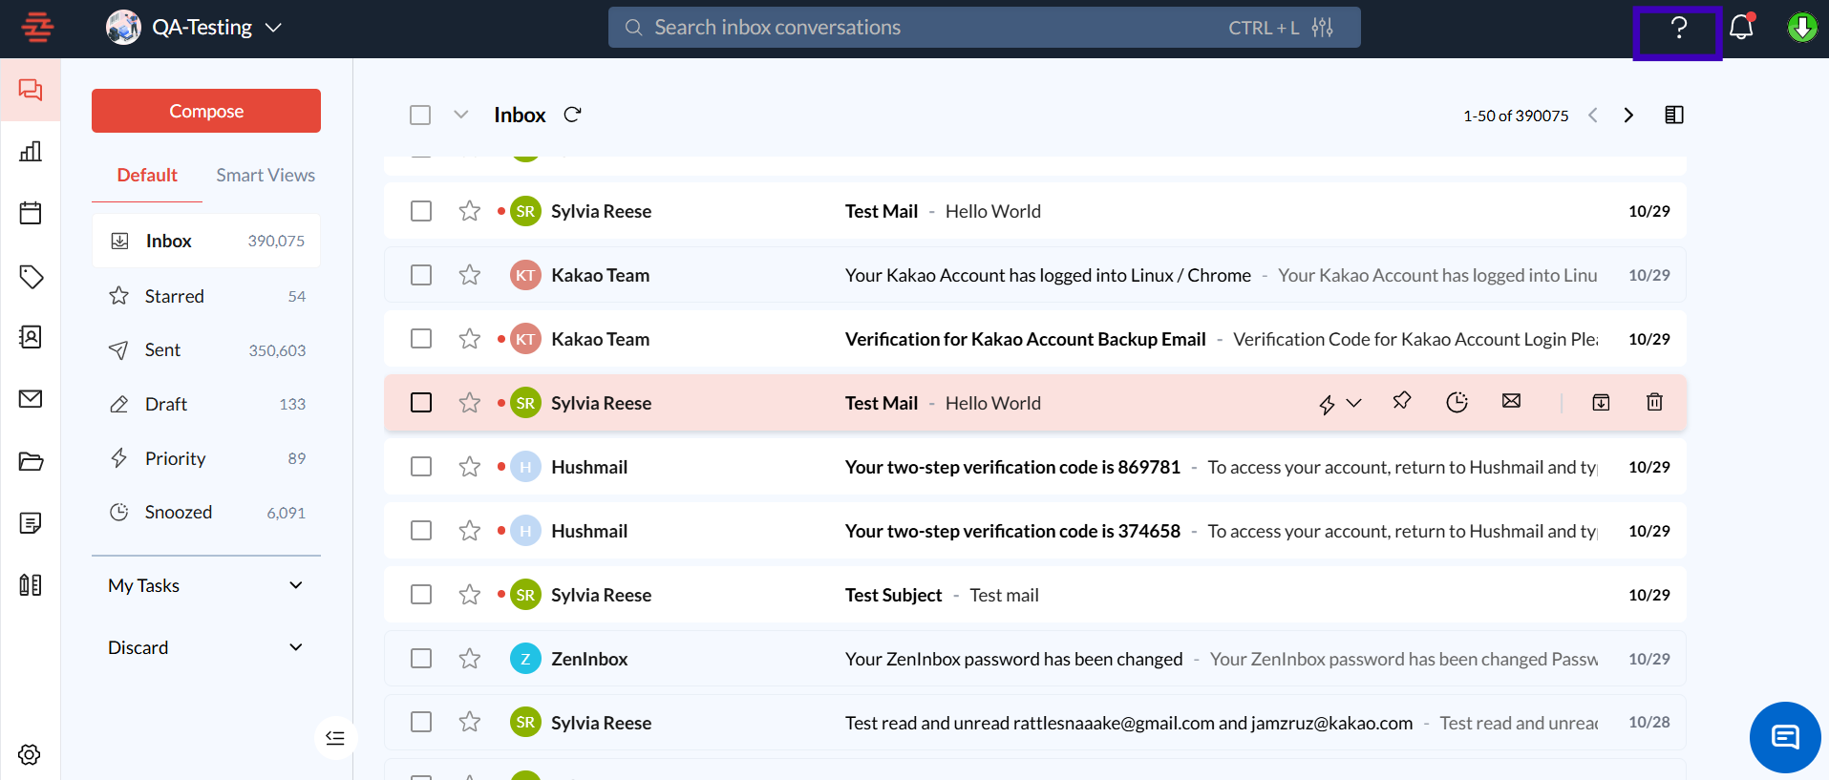Viewport: 1829px width, 780px height.
Task: Select checkbox for Hushmail code 869781 email
Action: (421, 467)
